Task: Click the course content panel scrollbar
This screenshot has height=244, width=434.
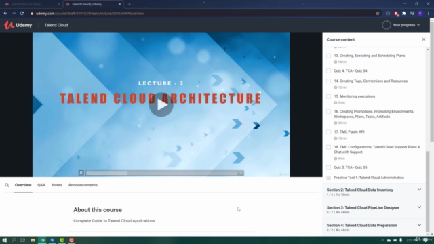Action: 428,191
